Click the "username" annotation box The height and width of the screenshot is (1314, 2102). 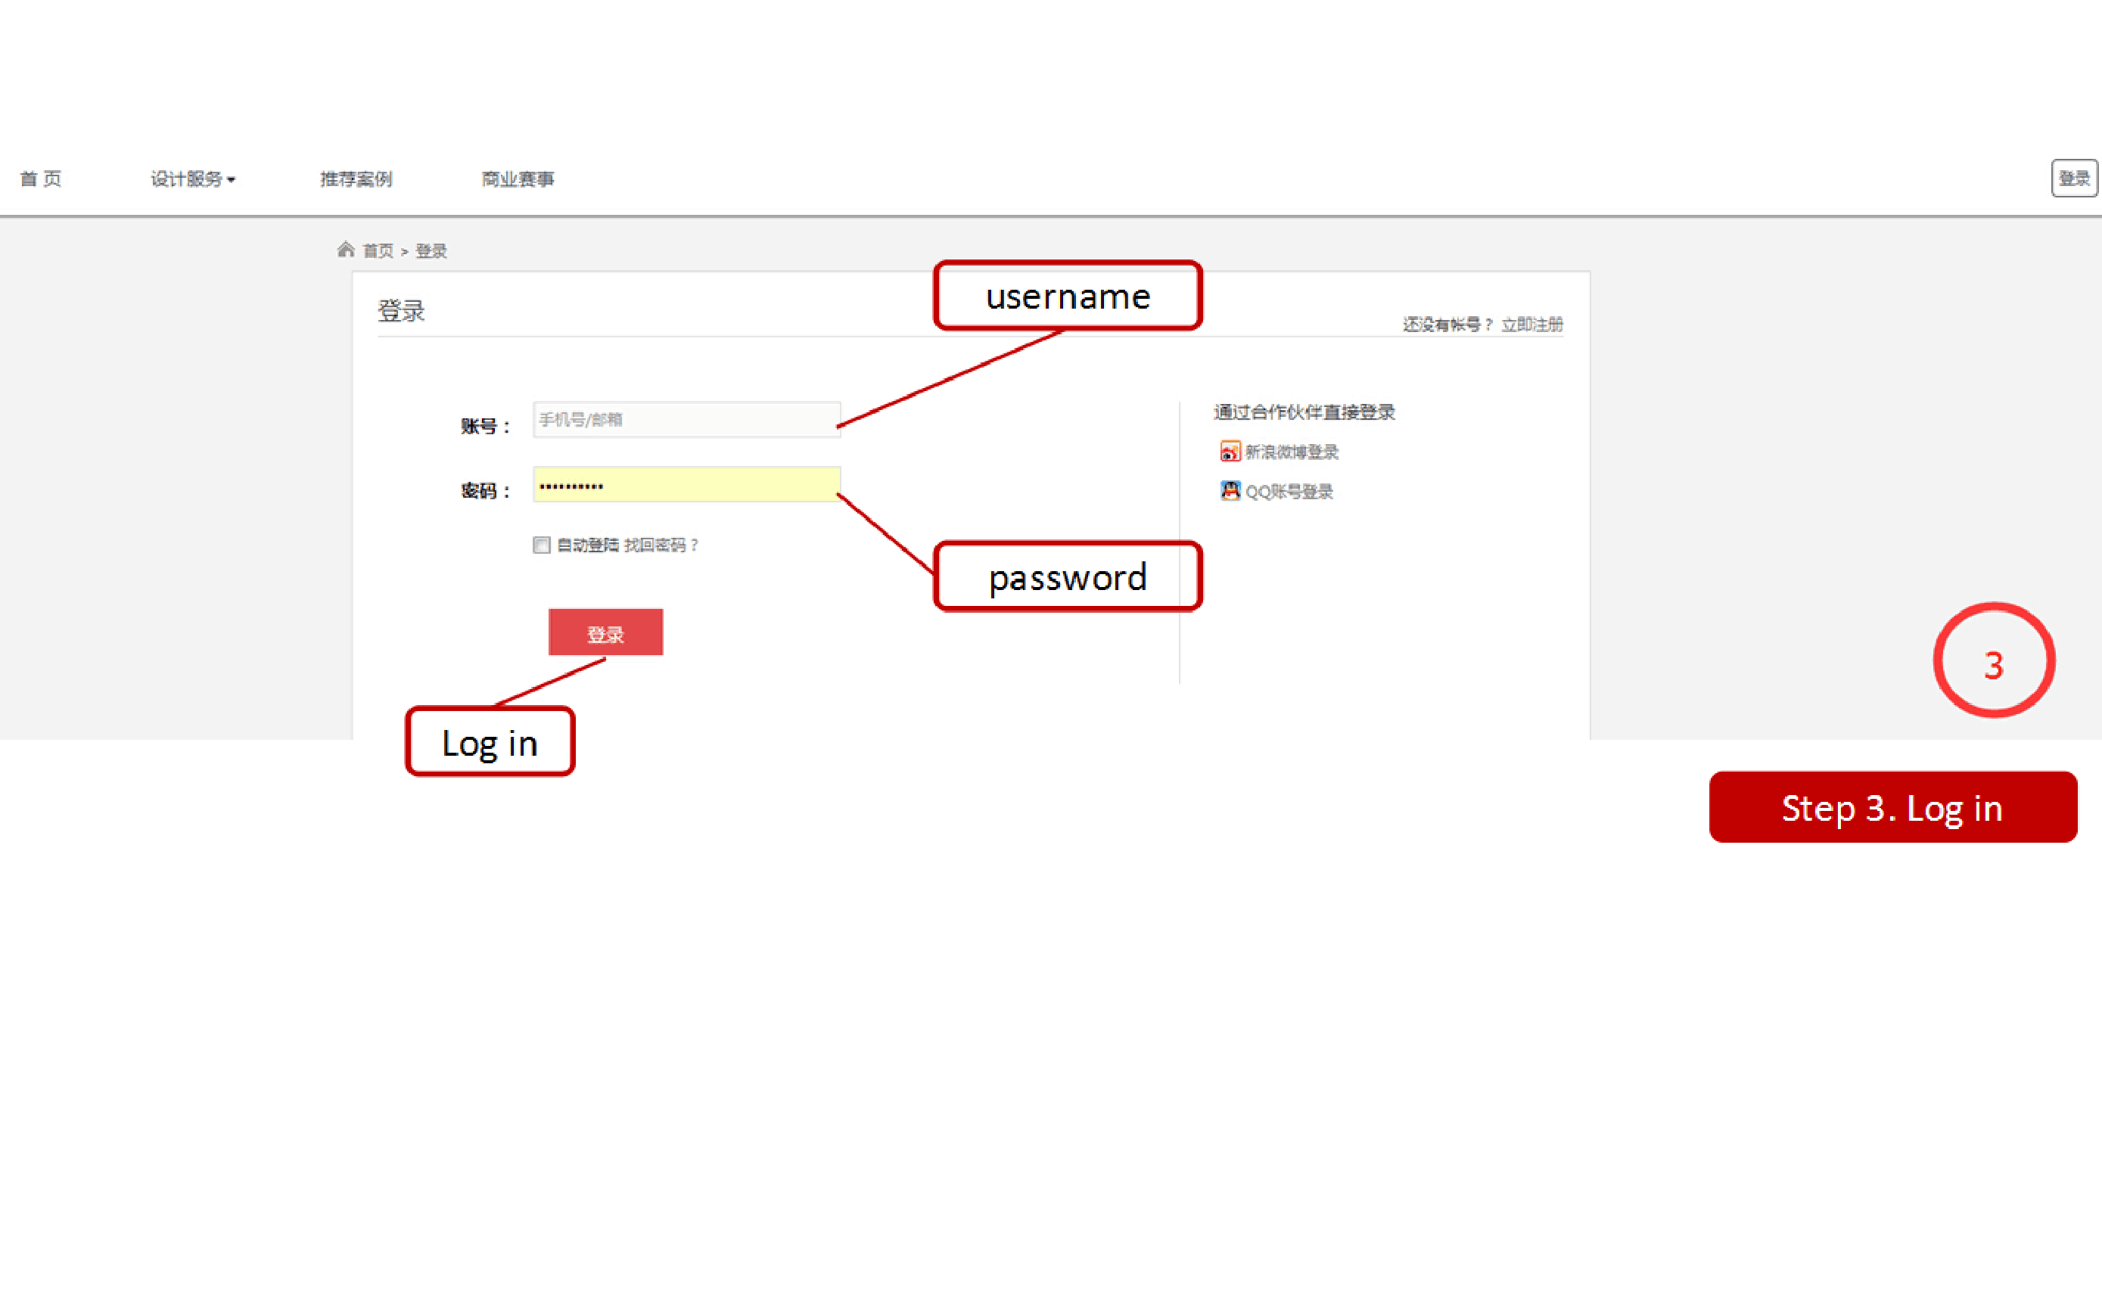point(1068,297)
